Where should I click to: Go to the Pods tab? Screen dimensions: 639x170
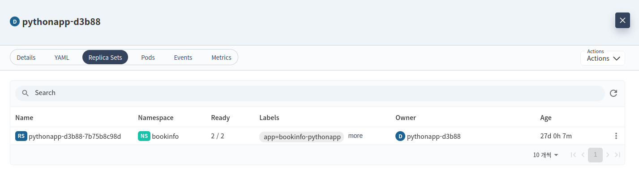(148, 58)
